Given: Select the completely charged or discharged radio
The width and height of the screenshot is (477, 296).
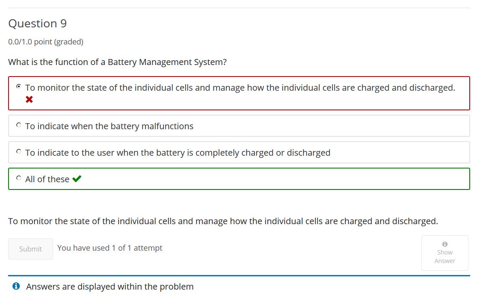Looking at the screenshot, I should pyautogui.click(x=18, y=151).
